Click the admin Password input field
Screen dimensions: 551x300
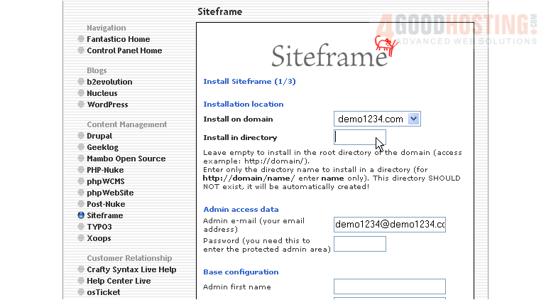(x=359, y=244)
